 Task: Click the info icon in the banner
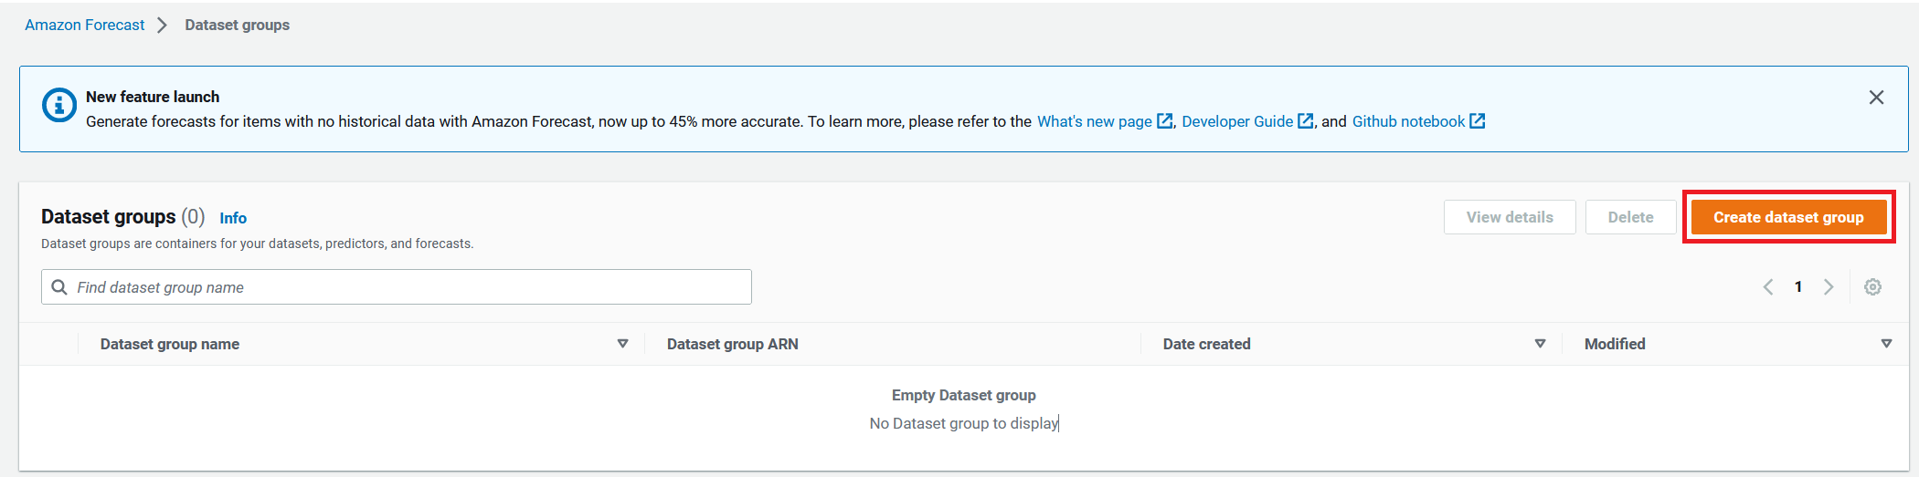pyautogui.click(x=59, y=105)
